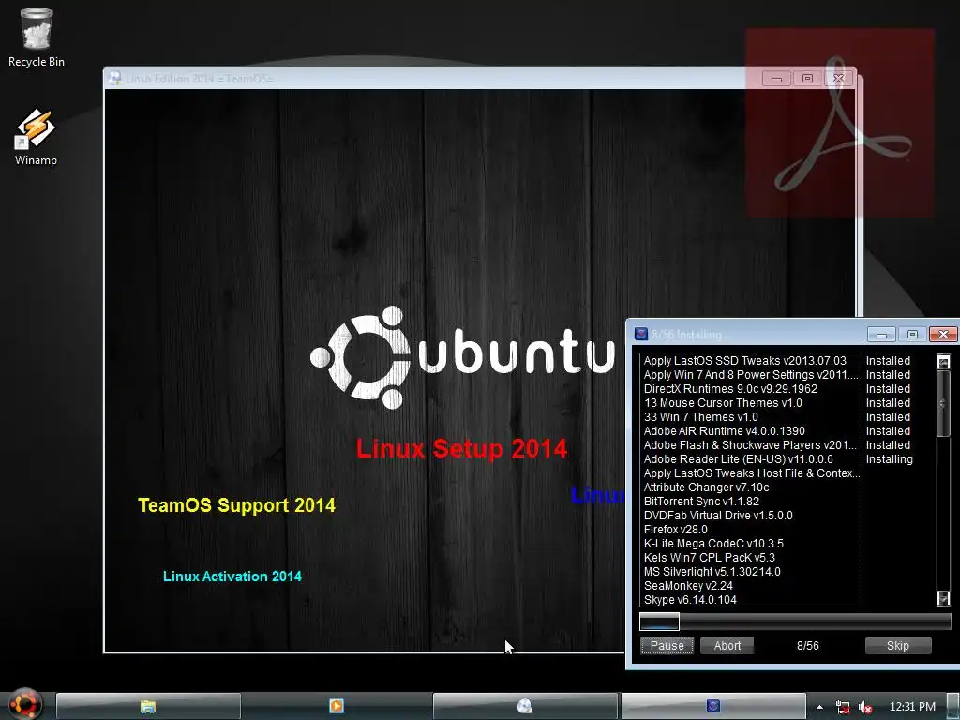This screenshot has height=720, width=960.
Task: Switch to the Linux Edition setup taskbar item
Action: (525, 707)
